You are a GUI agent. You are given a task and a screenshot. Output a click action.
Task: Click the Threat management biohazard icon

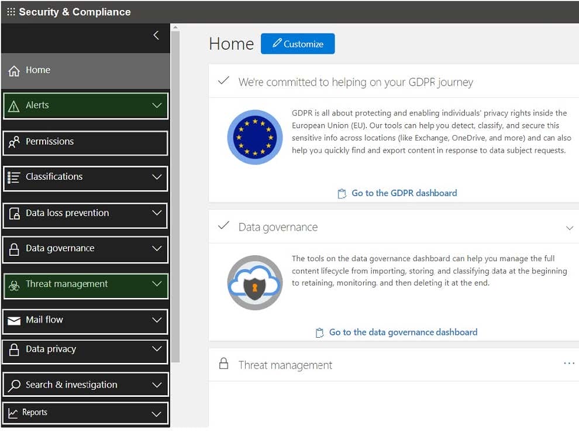[14, 284]
